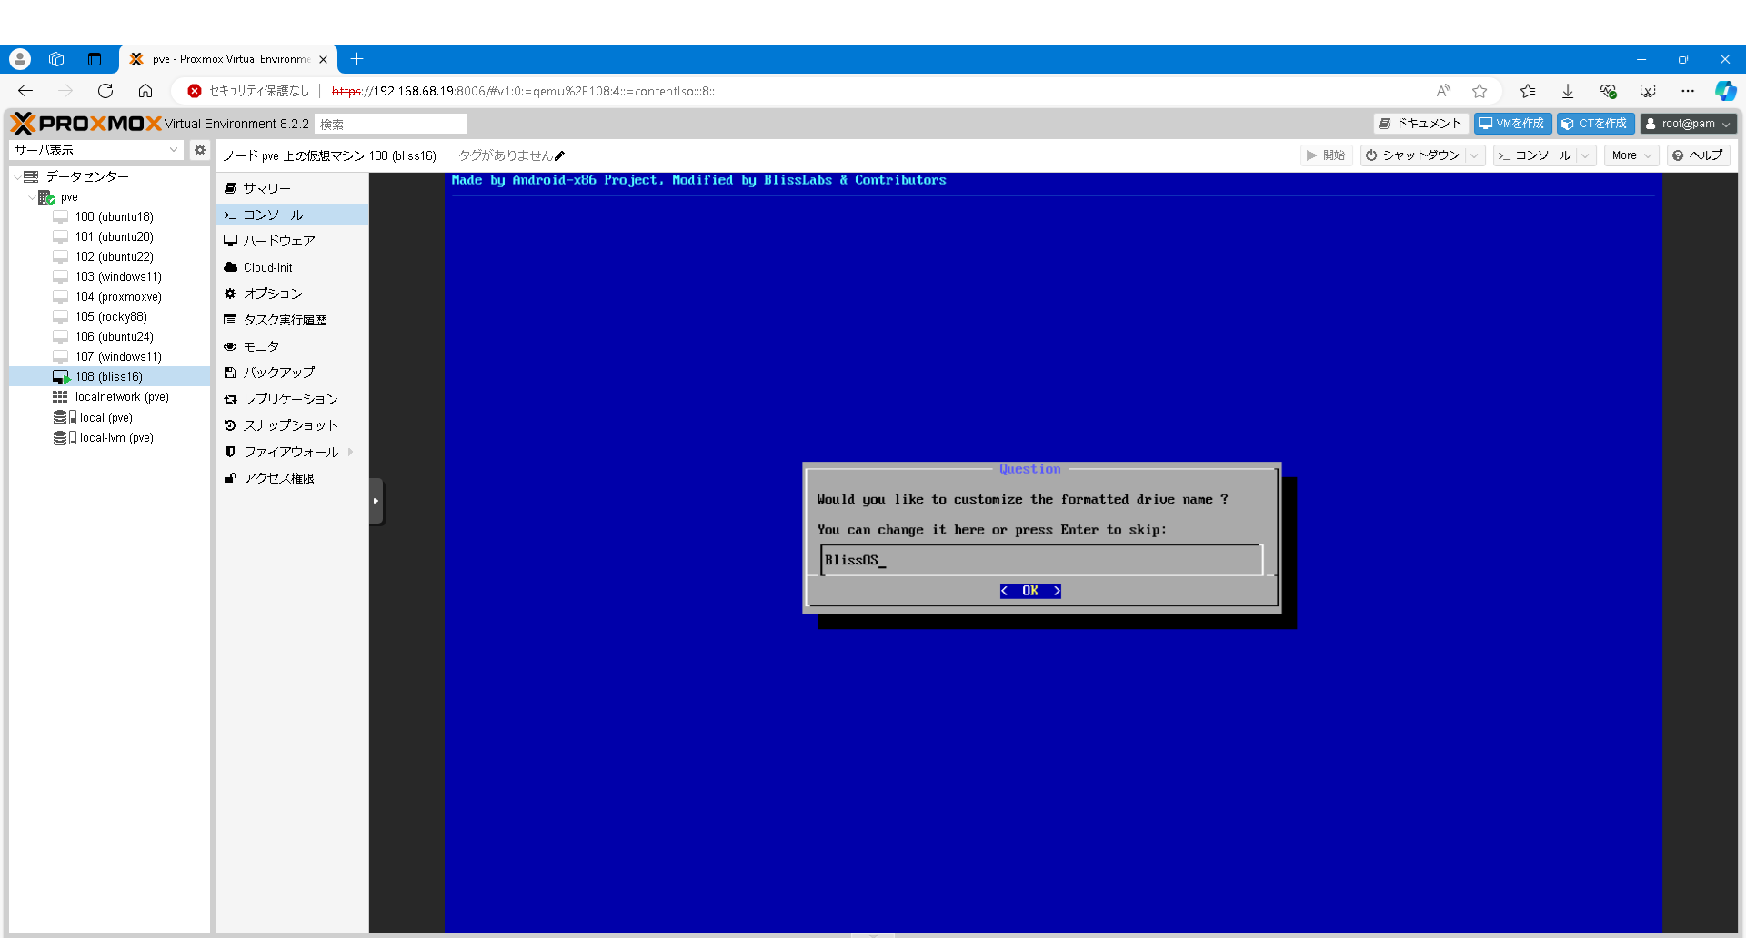1746x938 pixels.
Task: Open favorites list icon
Action: click(1528, 91)
